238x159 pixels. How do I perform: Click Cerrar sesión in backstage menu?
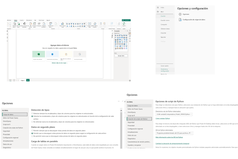165,66
